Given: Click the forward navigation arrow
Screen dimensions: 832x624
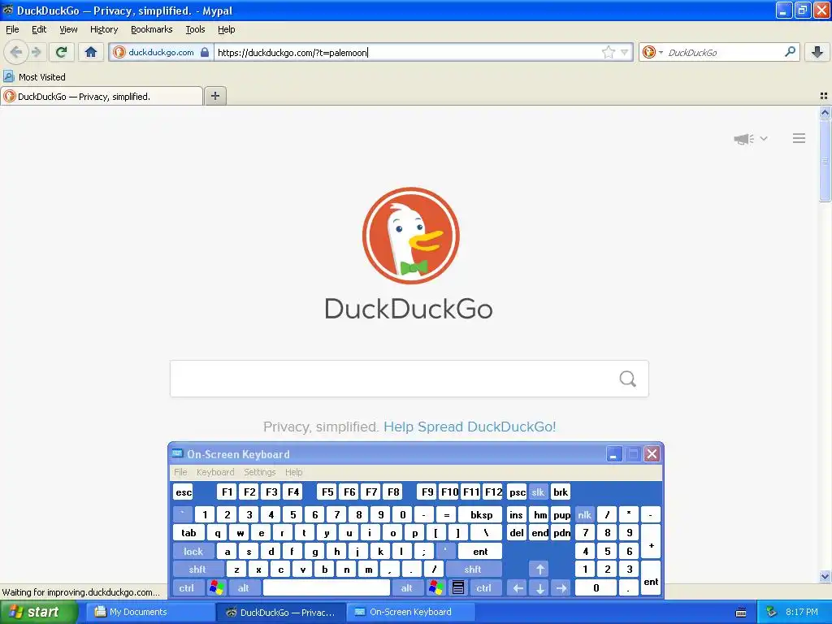Looking at the screenshot, I should (x=36, y=52).
